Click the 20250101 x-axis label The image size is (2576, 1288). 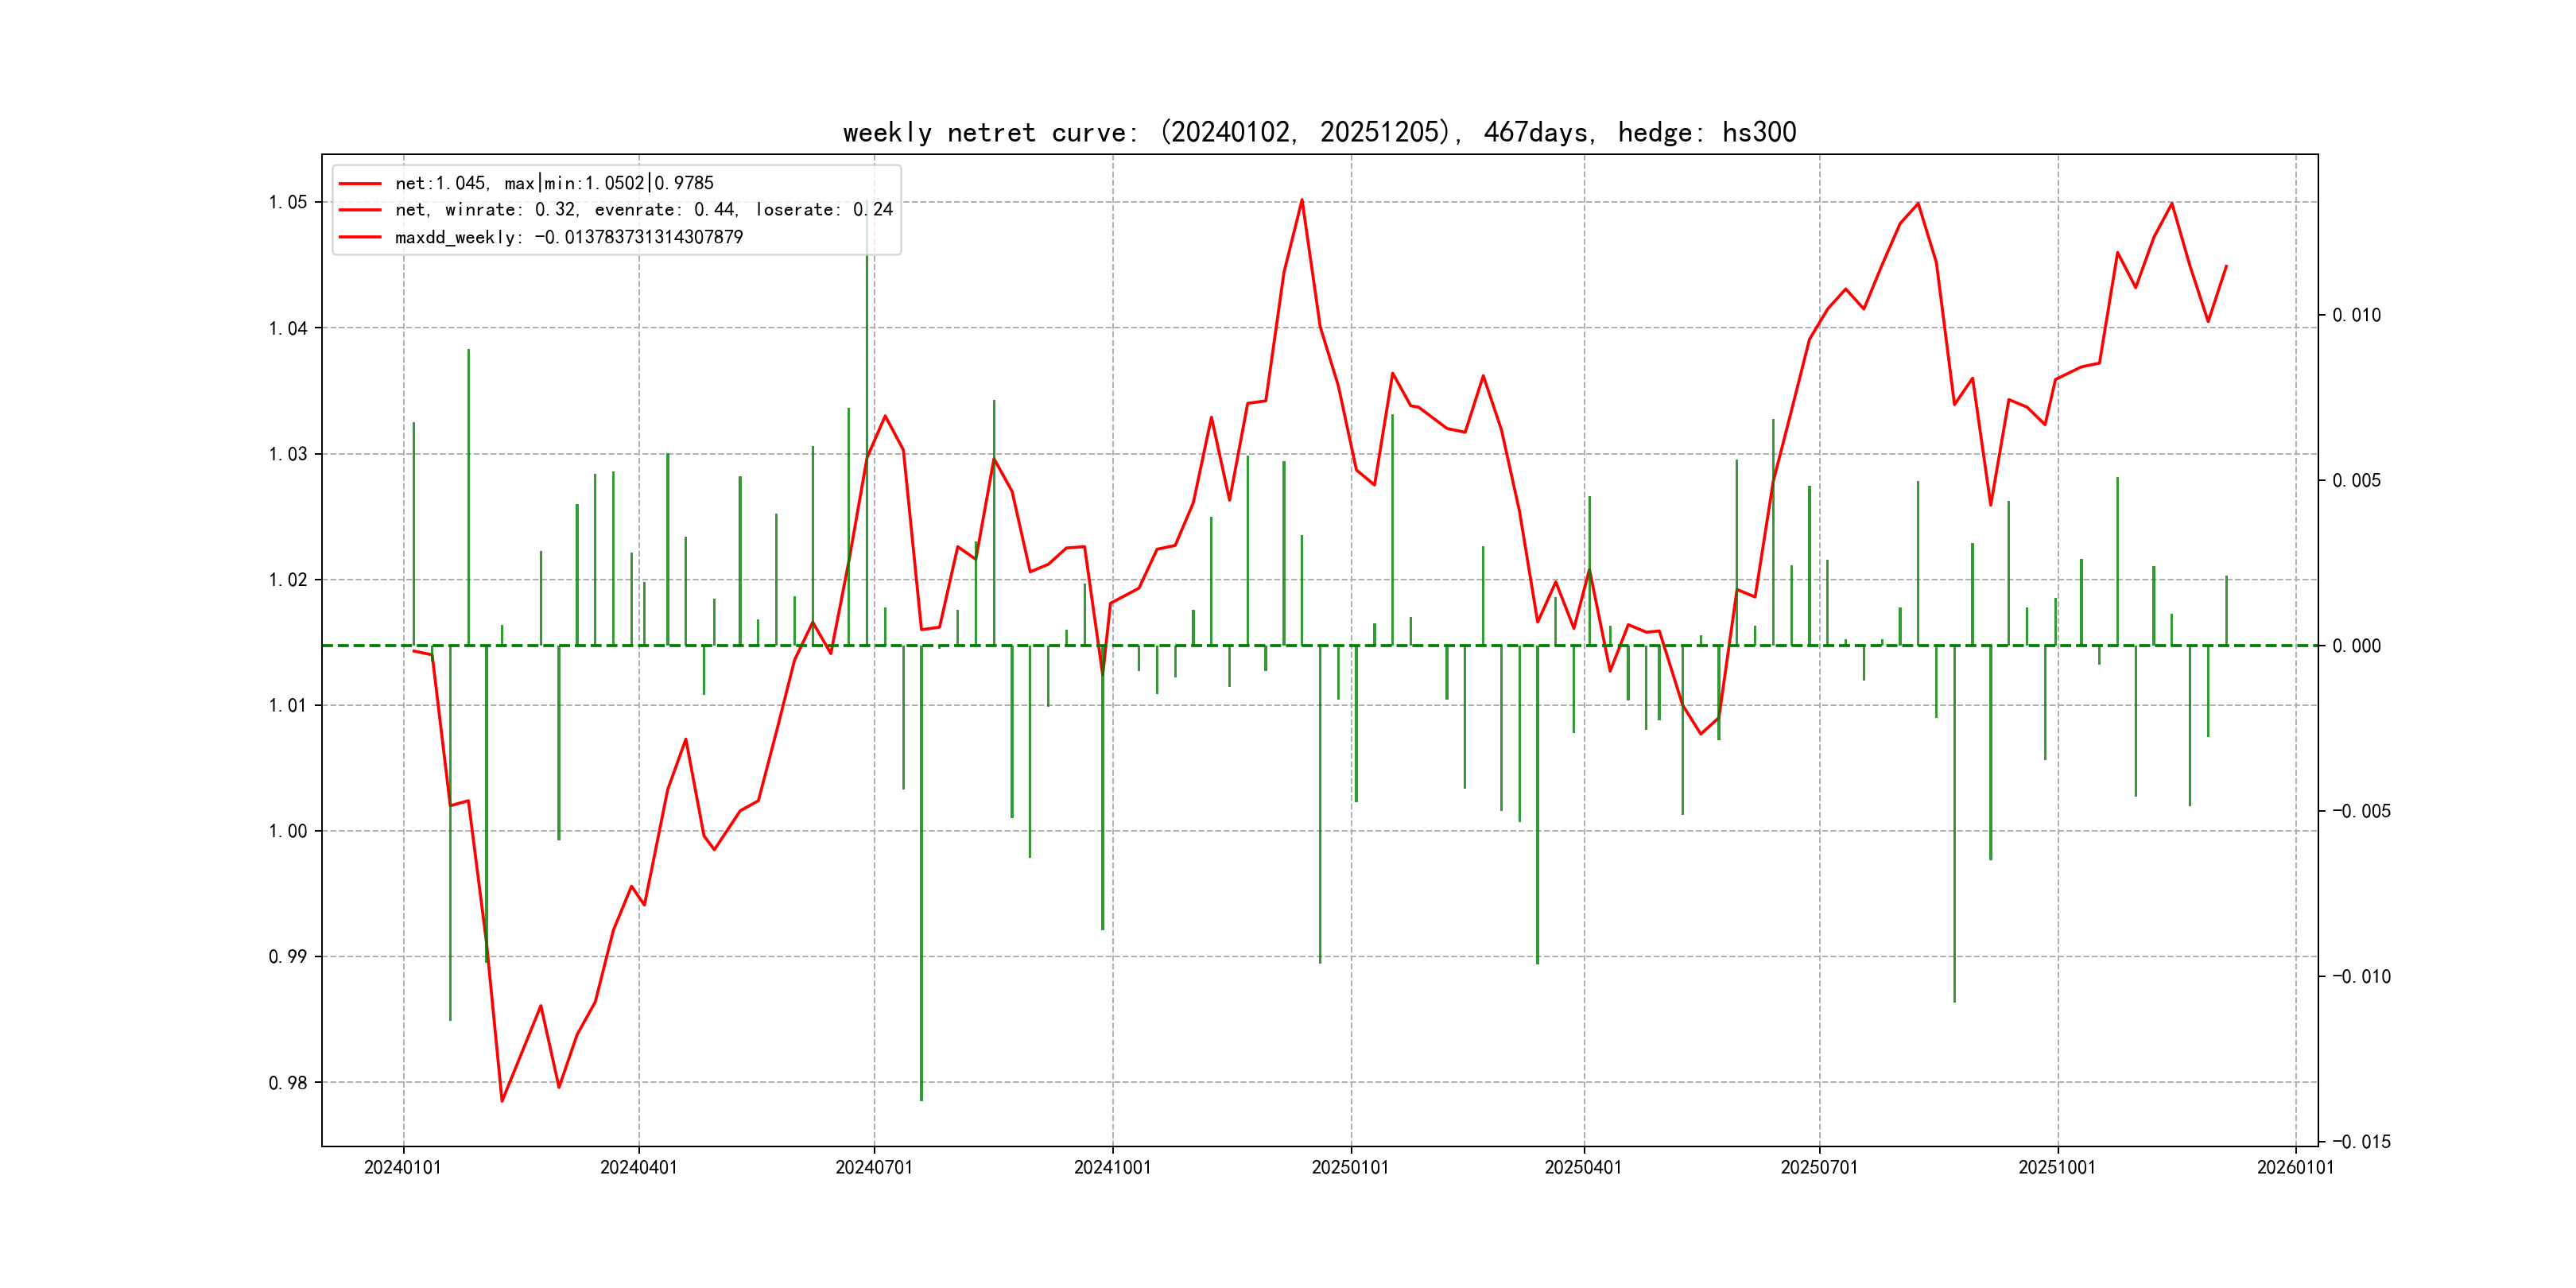tap(1350, 1168)
